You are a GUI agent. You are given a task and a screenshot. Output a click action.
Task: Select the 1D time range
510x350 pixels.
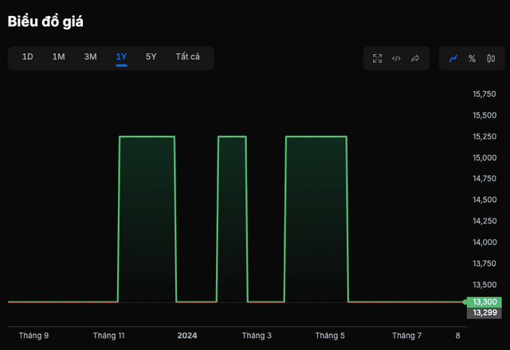click(28, 56)
